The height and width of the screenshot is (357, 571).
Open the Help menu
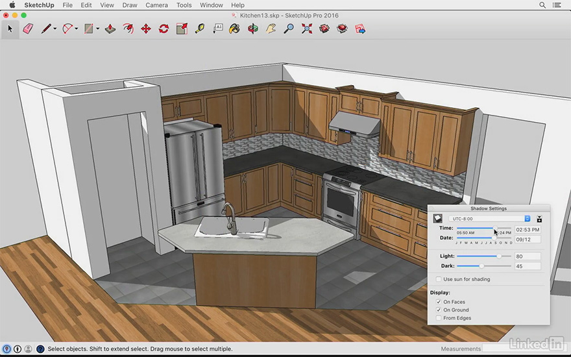[x=237, y=5]
